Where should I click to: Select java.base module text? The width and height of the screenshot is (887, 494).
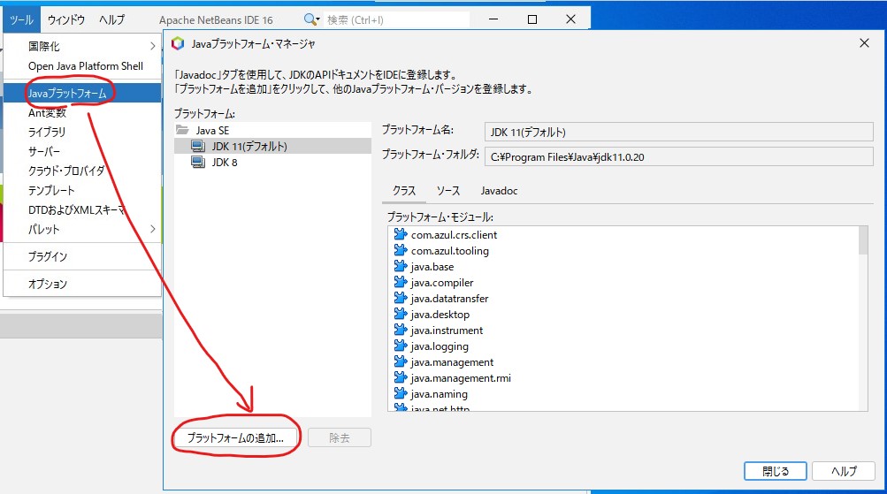click(432, 267)
